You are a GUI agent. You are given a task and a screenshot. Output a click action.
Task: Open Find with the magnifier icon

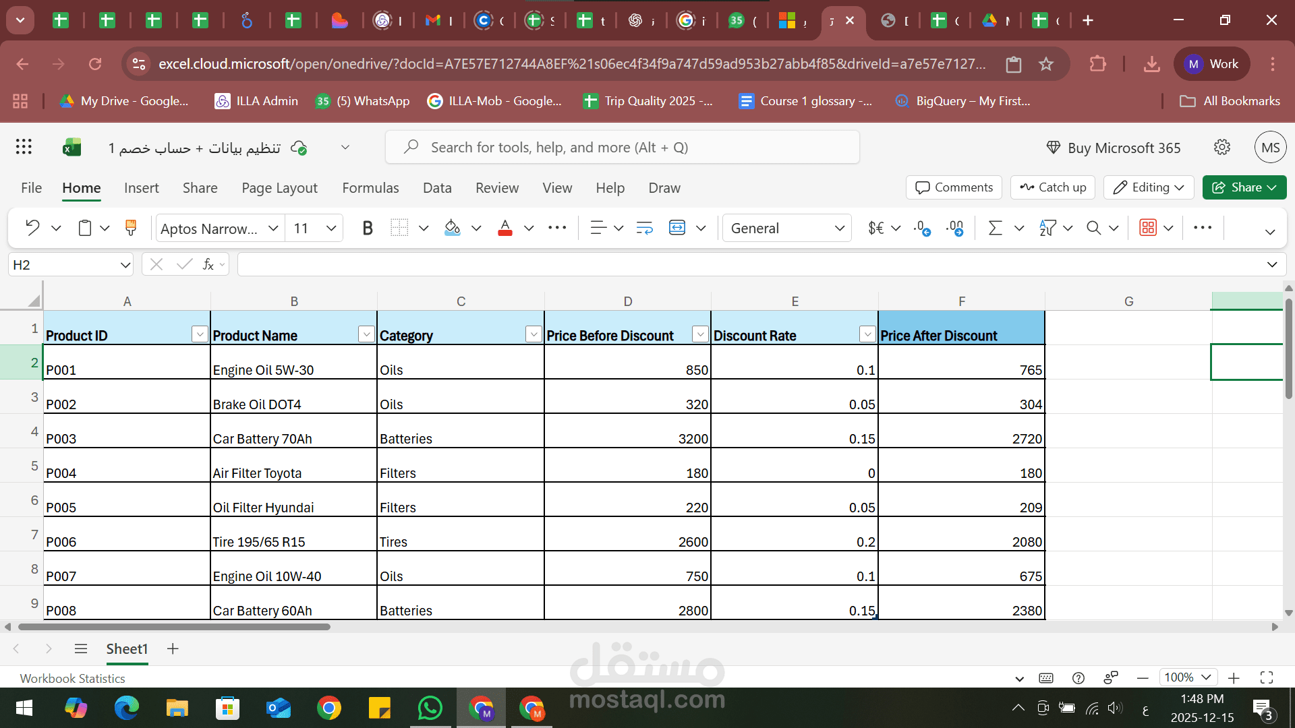[x=1093, y=228]
